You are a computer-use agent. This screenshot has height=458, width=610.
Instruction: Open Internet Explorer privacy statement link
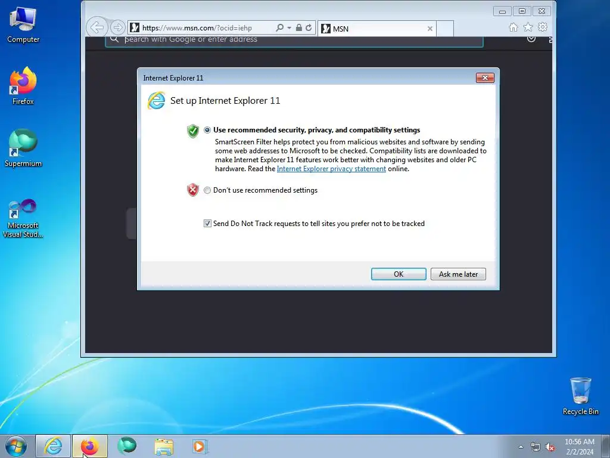coord(331,169)
